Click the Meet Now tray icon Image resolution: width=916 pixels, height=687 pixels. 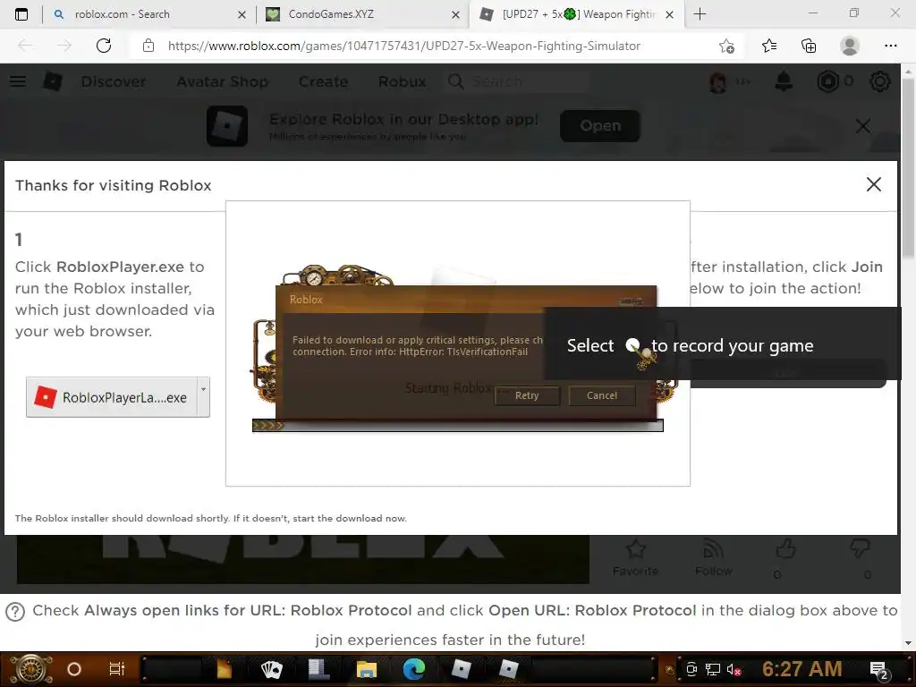(691, 669)
